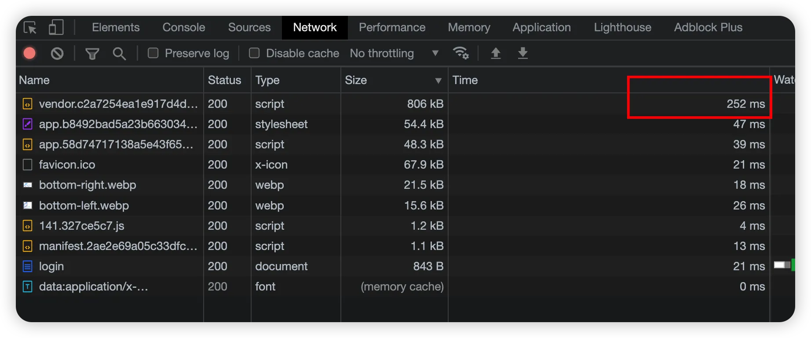The height and width of the screenshot is (338, 811).
Task: Open network conditions wifi settings icon
Action: pyautogui.click(x=460, y=53)
